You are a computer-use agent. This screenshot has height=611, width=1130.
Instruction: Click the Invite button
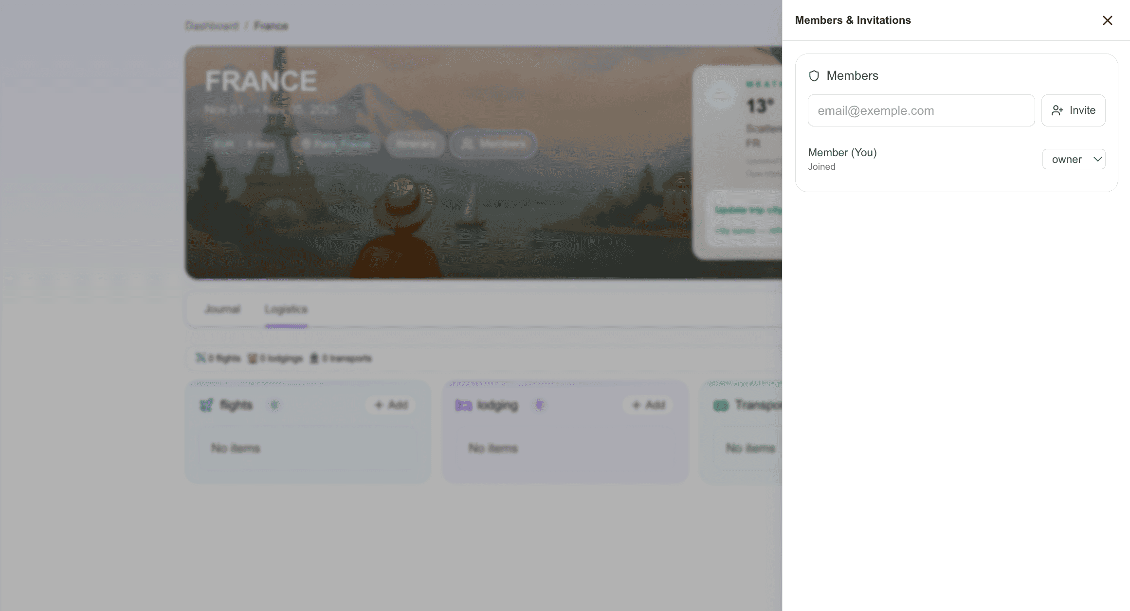[x=1073, y=110]
